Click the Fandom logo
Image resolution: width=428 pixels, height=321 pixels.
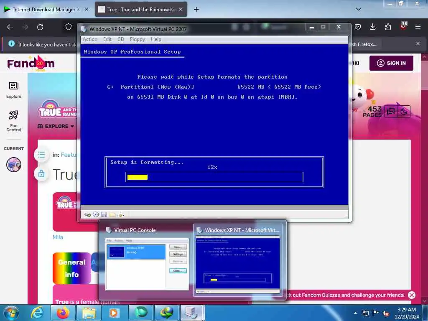(31, 64)
